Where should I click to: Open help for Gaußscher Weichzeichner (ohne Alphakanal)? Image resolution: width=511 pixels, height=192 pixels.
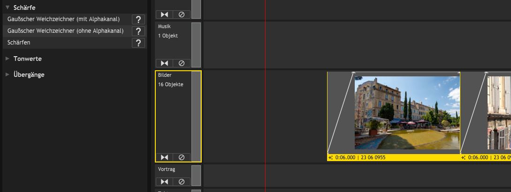(138, 31)
